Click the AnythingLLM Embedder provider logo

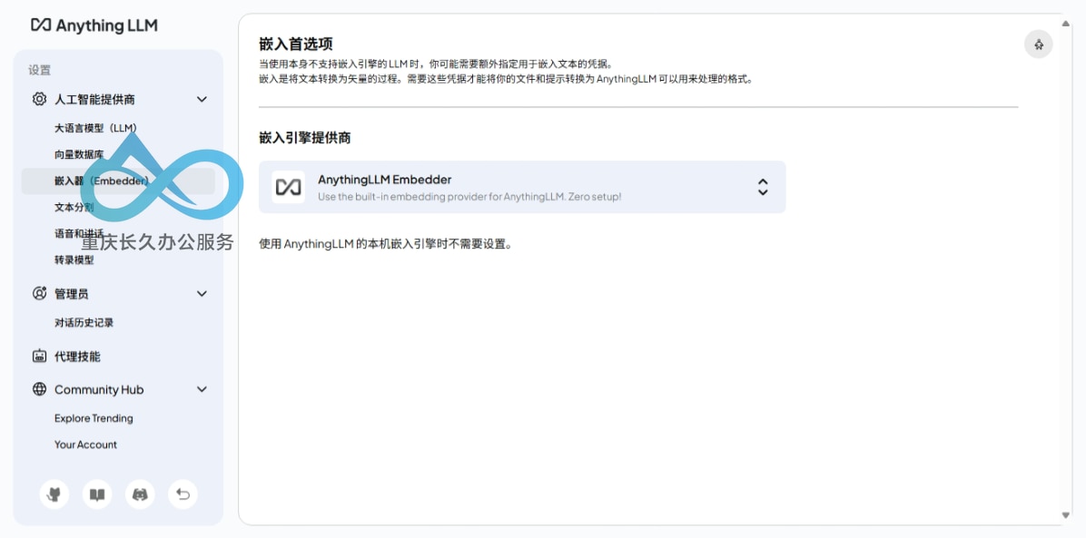[288, 187]
